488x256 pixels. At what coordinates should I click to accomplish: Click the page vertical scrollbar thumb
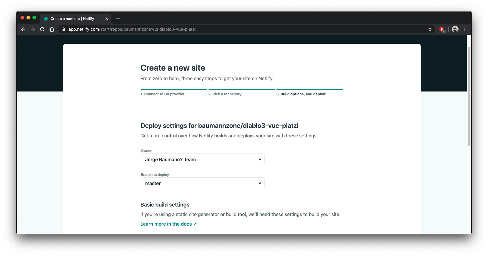coord(469,96)
